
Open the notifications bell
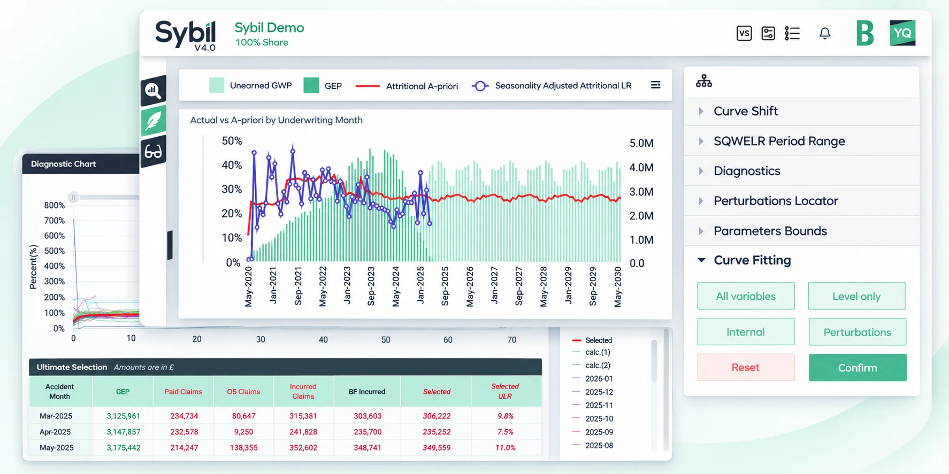825,33
